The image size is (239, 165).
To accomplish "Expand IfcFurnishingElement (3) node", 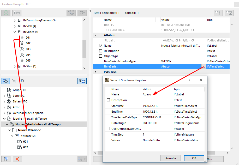I will pos(15,21).
